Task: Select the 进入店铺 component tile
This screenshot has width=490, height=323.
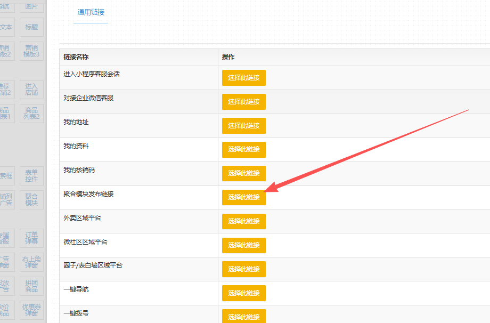Action: point(31,89)
